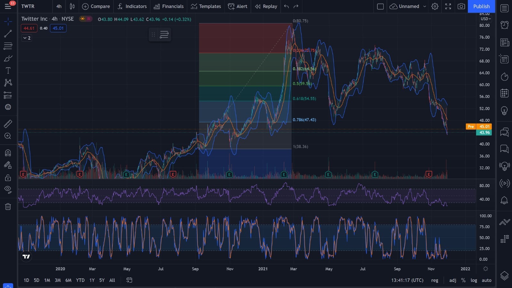
Task: Open the news panel icon
Action: coord(504,42)
